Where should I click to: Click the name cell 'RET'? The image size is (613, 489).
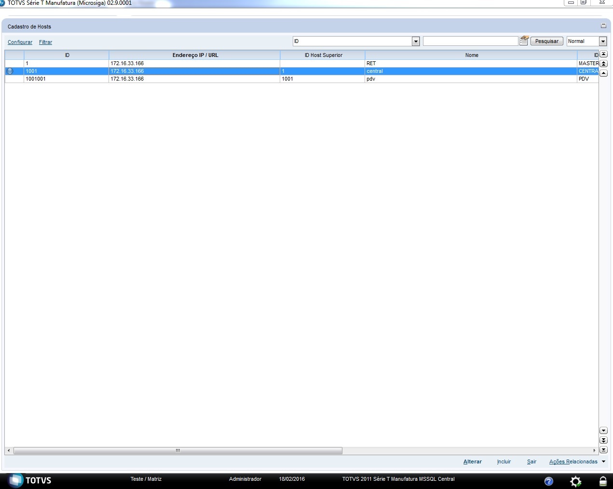tap(471, 63)
